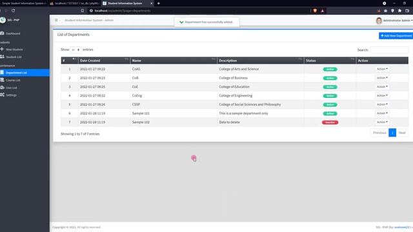Sort table by Description column

point(261,61)
